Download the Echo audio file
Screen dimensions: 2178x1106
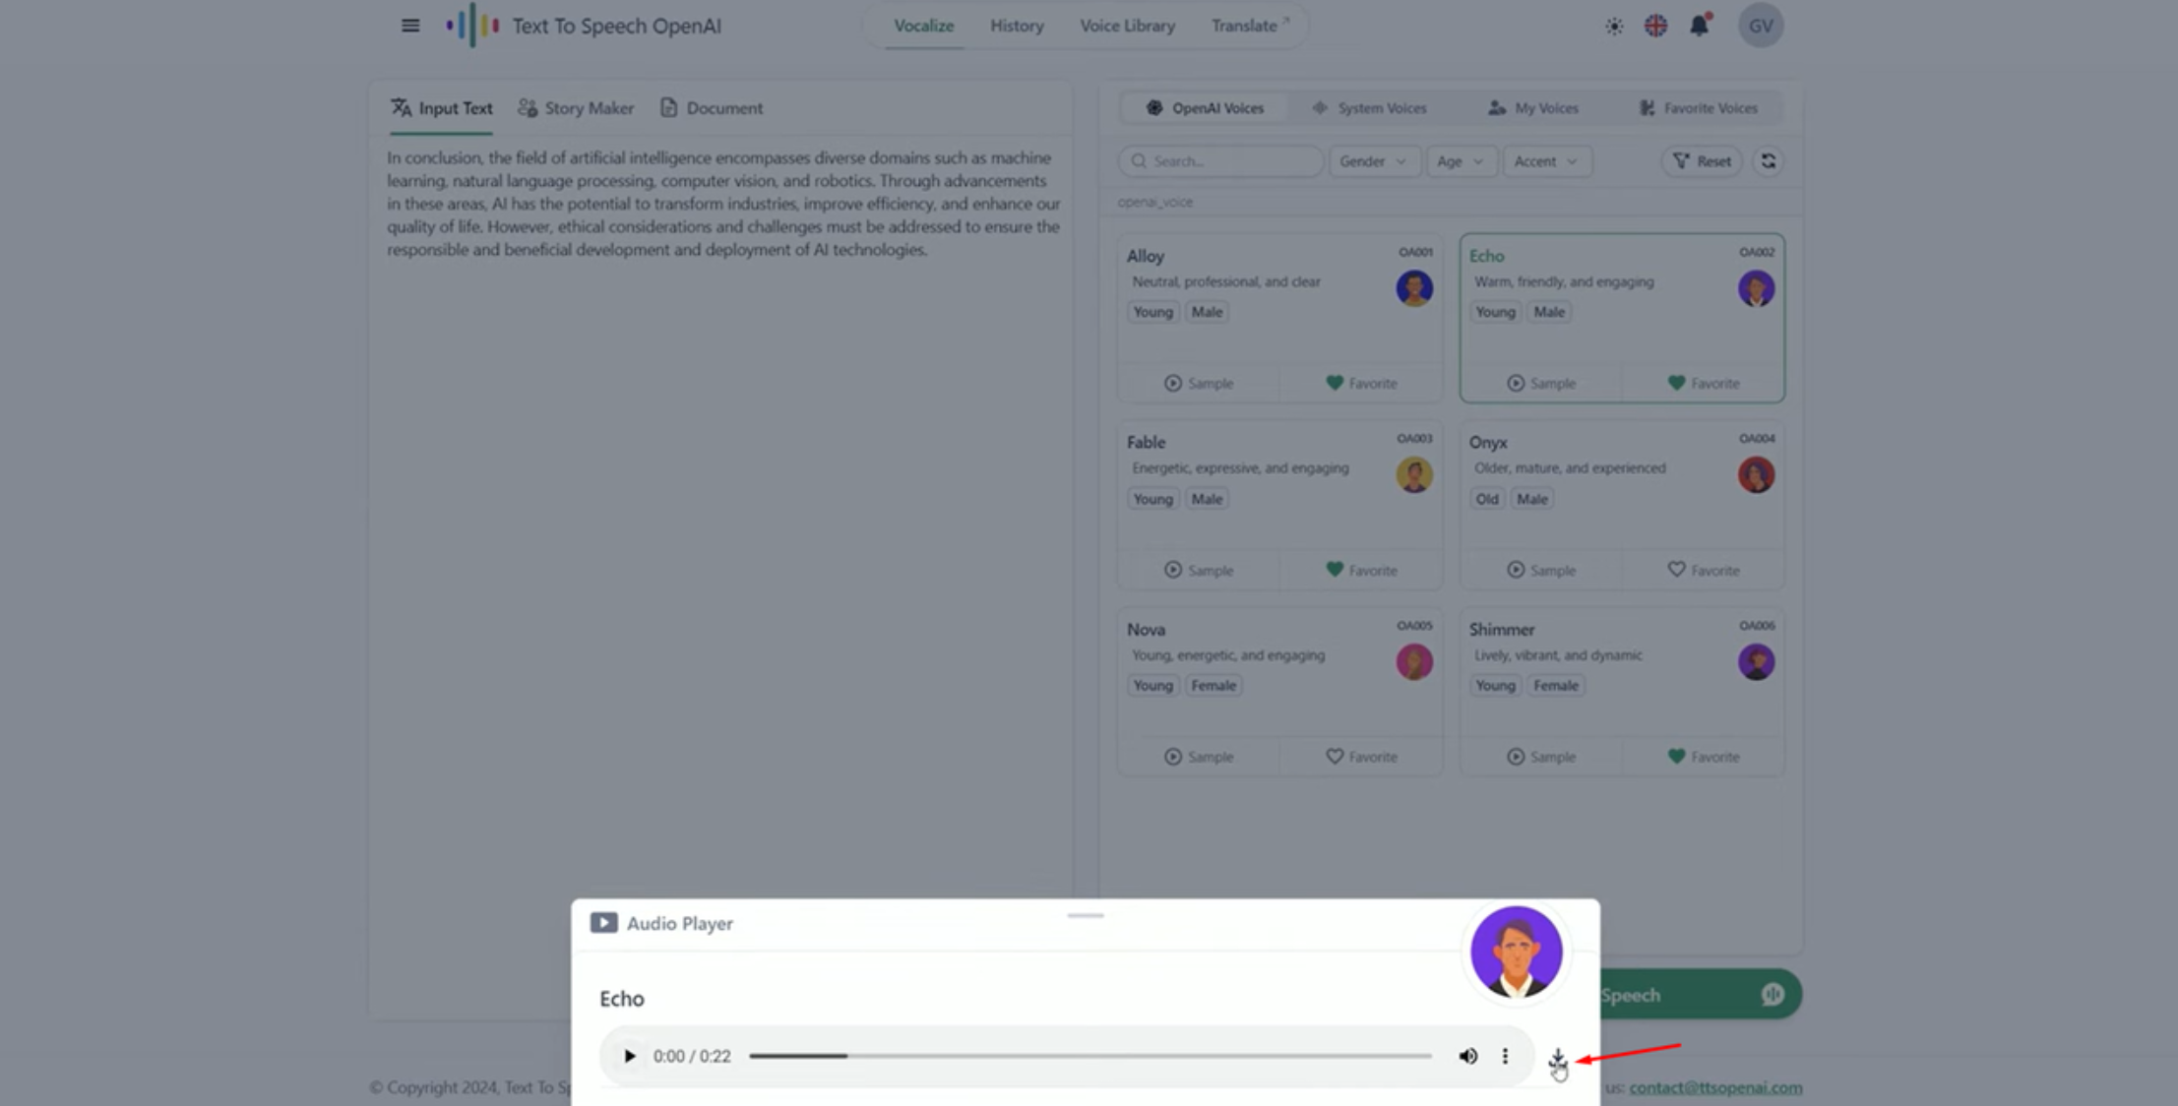1558,1056
